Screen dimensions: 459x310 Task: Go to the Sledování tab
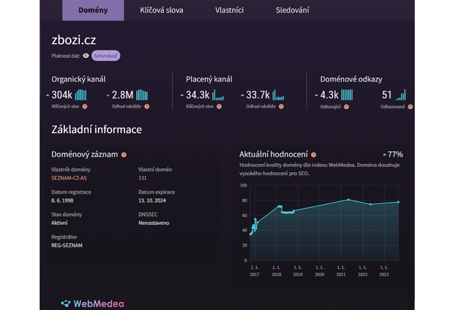coord(292,10)
